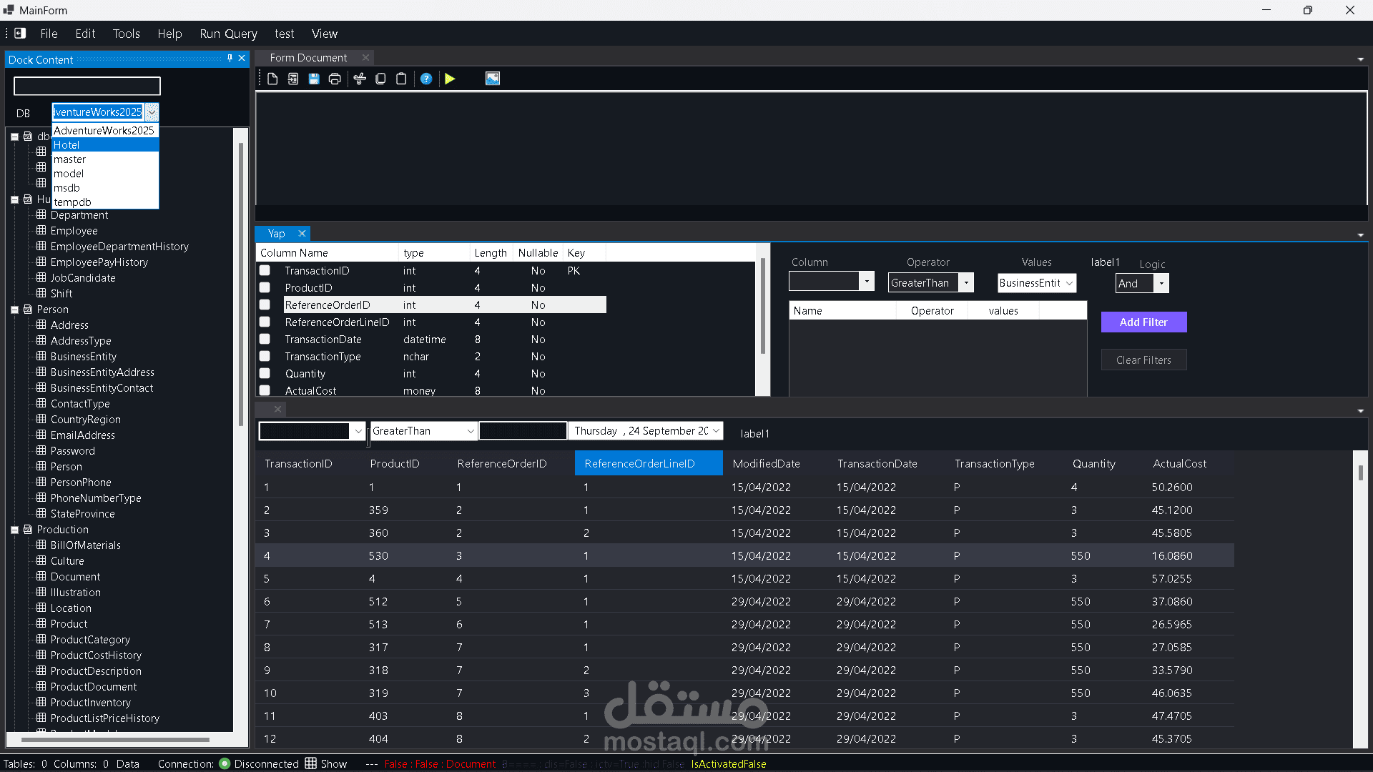Open the BusinessEntit Values dropdown
Image resolution: width=1373 pixels, height=772 pixels.
click(1069, 283)
